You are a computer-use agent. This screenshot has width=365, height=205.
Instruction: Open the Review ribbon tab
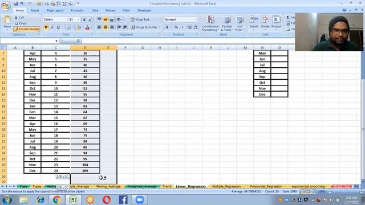[x=110, y=10]
